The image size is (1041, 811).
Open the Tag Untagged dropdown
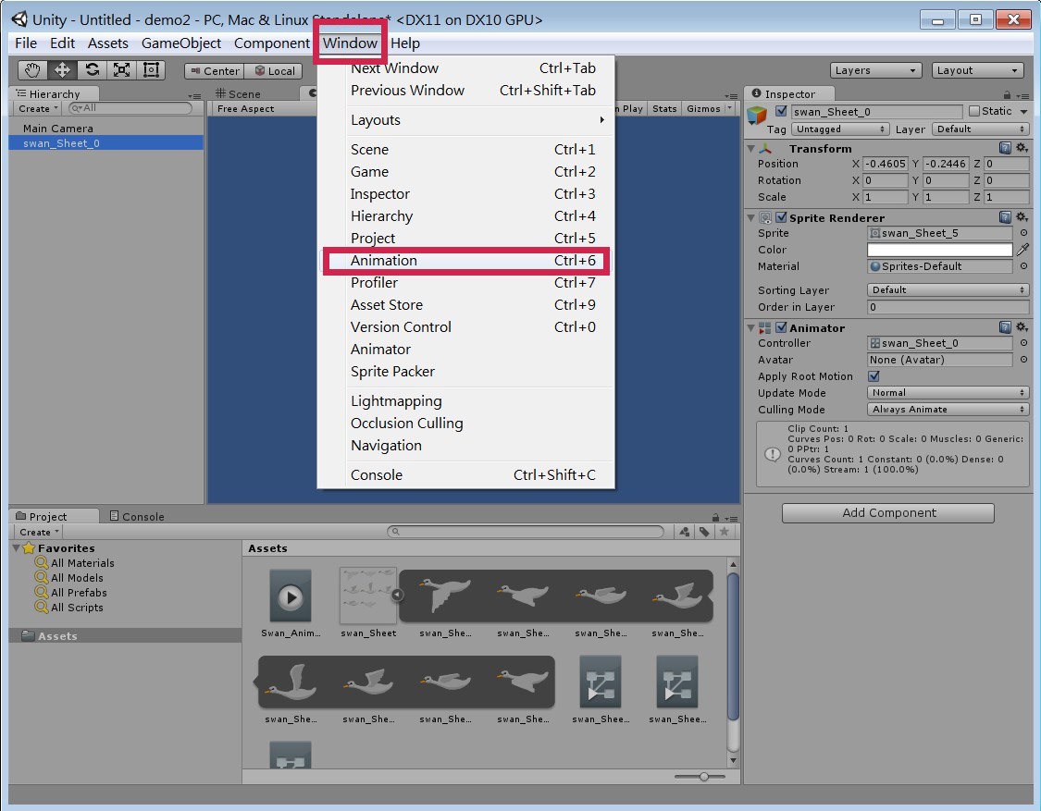tap(839, 129)
